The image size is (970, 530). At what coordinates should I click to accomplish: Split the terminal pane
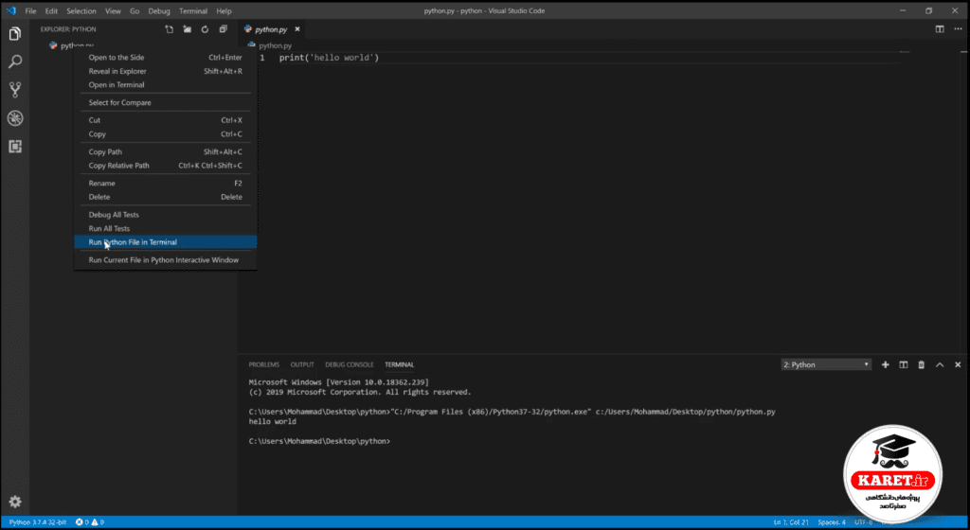coord(903,364)
